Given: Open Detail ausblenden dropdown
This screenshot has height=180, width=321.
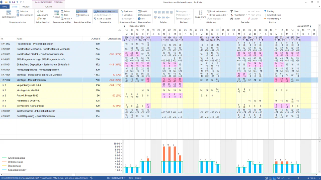Looking at the screenshot, I should click(x=217, y=15).
